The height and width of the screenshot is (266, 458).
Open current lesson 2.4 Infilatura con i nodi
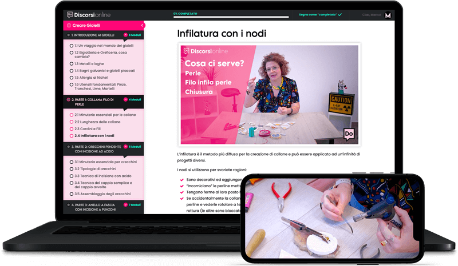[94, 136]
